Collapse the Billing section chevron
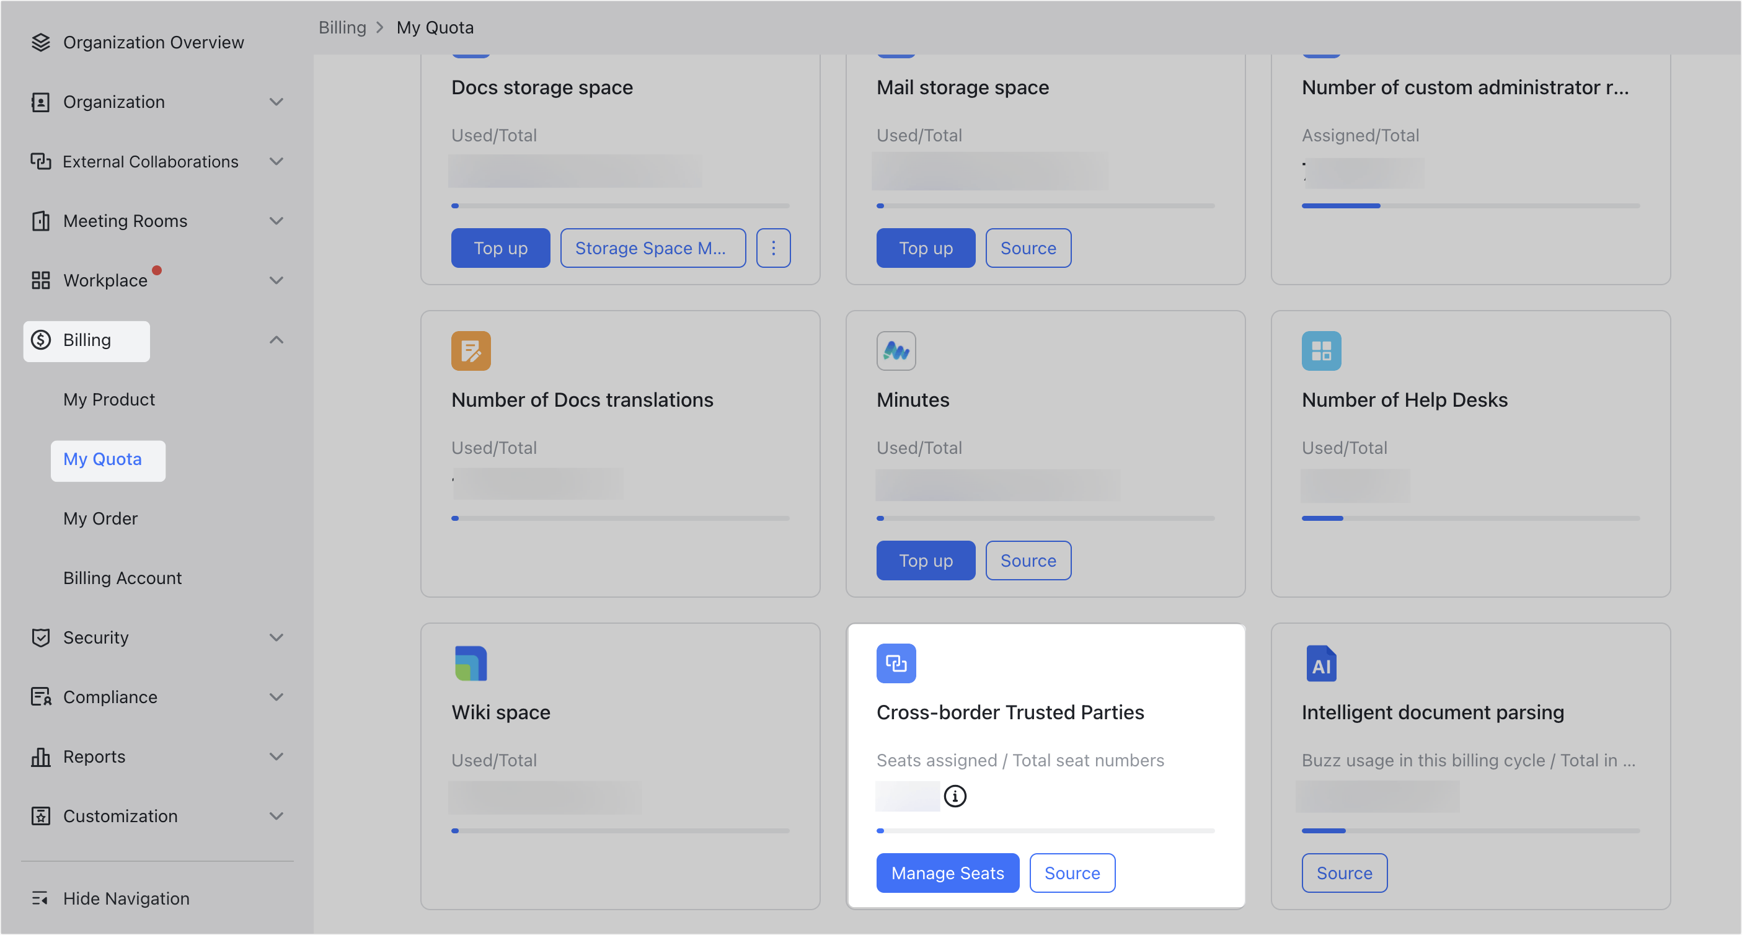The width and height of the screenshot is (1742, 935). pyautogui.click(x=276, y=340)
